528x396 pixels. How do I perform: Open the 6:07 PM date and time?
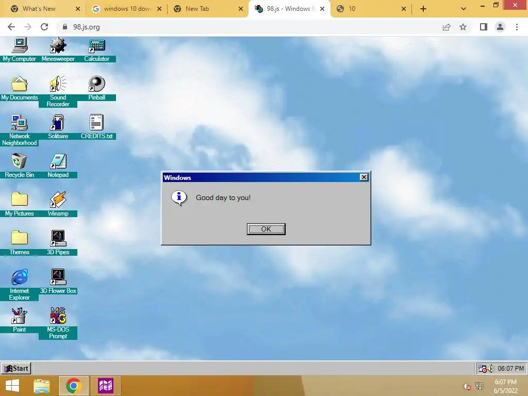point(505,386)
